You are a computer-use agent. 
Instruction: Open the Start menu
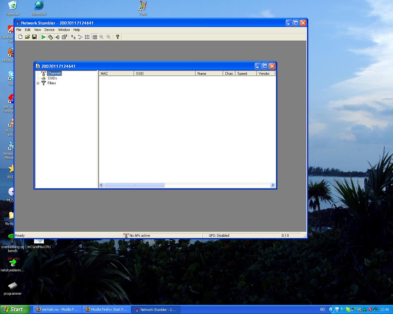tap(15, 309)
